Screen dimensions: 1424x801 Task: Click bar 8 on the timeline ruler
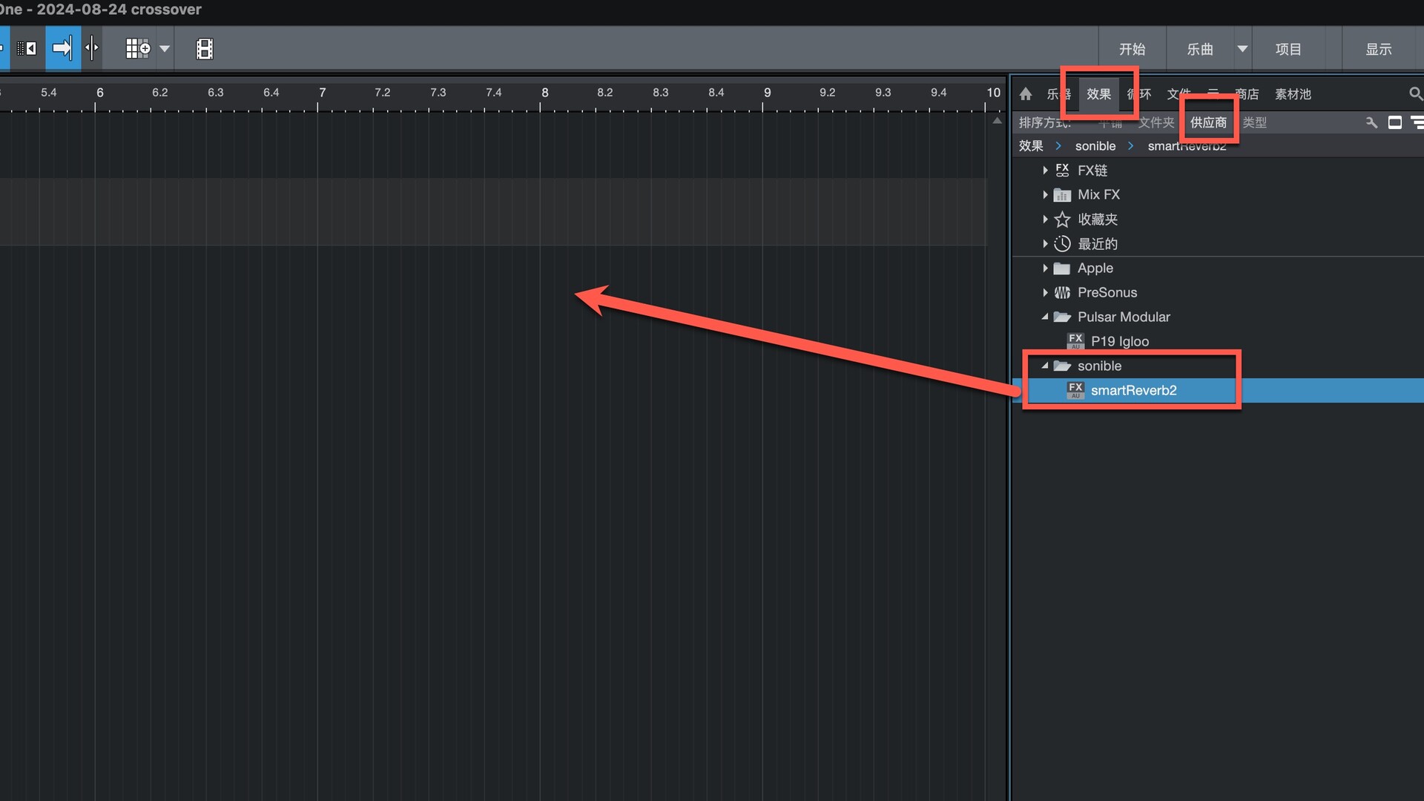pos(544,93)
